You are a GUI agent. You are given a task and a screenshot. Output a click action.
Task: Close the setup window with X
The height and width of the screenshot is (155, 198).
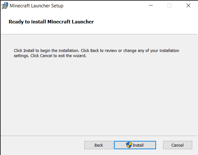pos(188,5)
